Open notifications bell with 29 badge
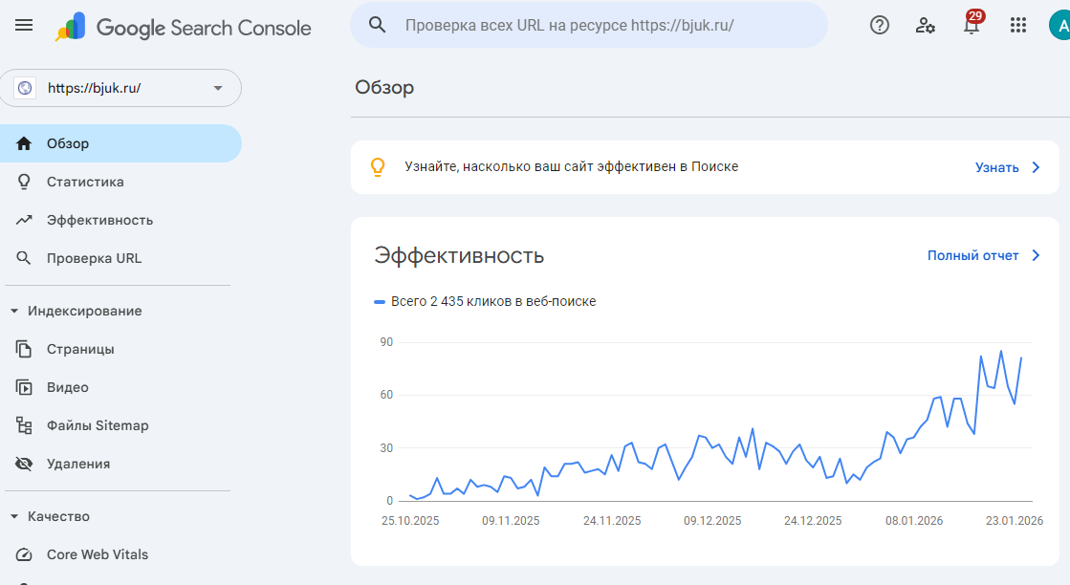Viewport: 1070px width, 585px height. [972, 26]
